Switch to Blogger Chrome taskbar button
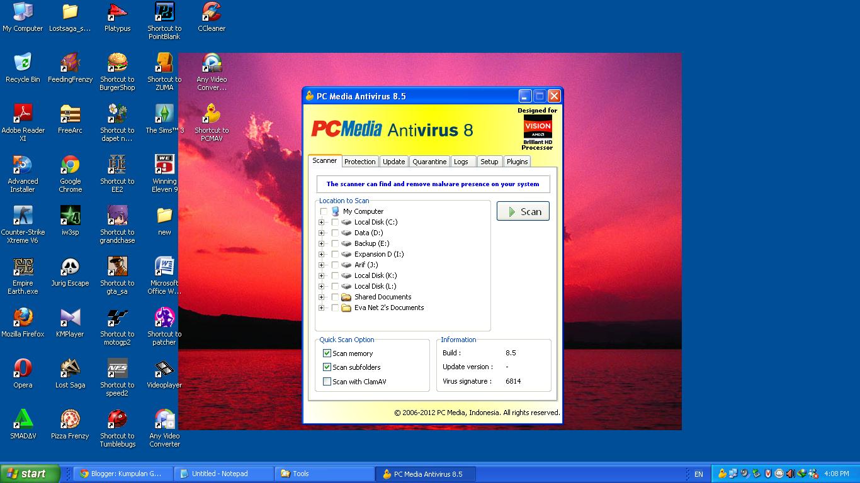 (123, 474)
